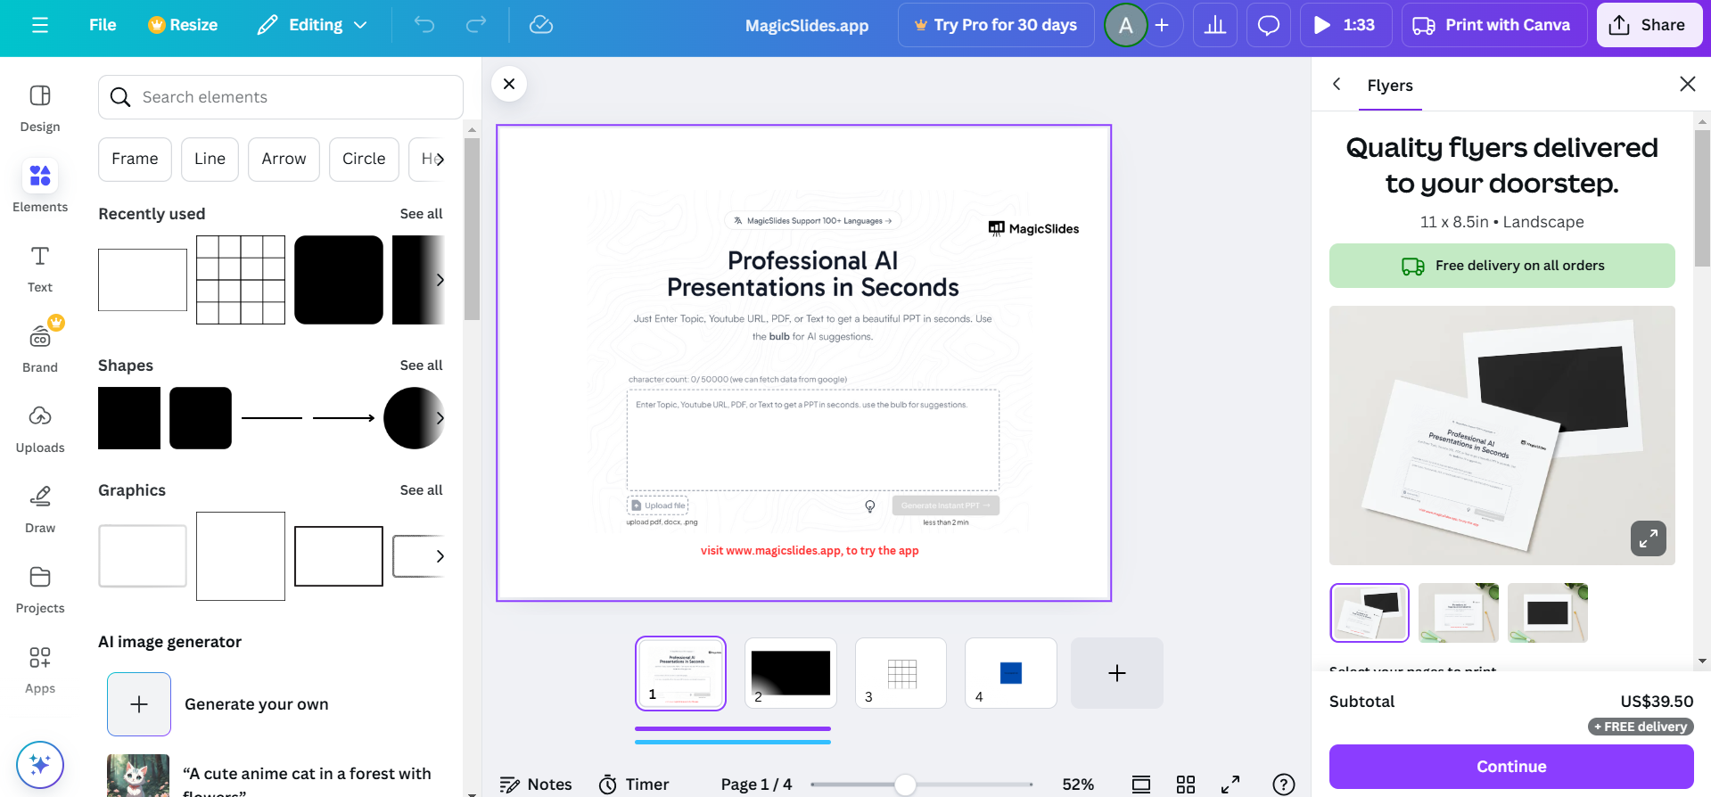See all Recently used elements
This screenshot has height=797, width=1711.
click(421, 214)
